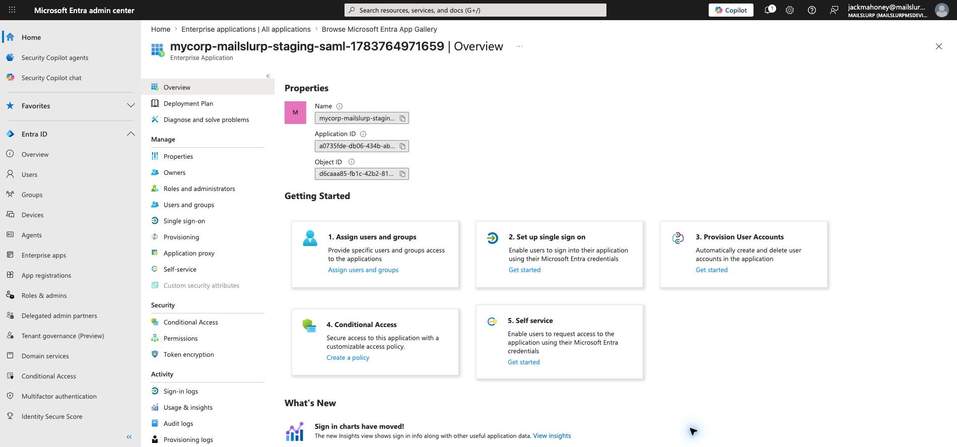Copy the Application ID value

pos(402,146)
